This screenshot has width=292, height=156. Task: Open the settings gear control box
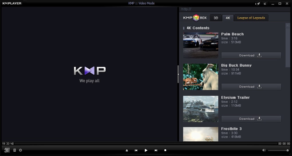coord(20,150)
